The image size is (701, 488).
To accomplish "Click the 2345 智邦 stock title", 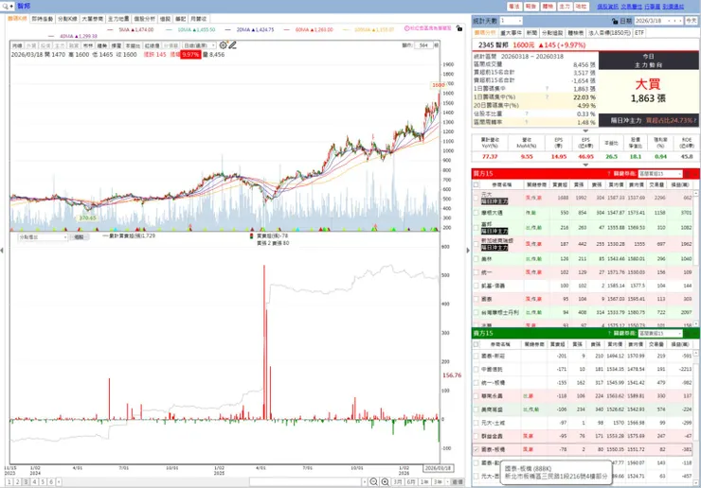I will click(494, 45).
